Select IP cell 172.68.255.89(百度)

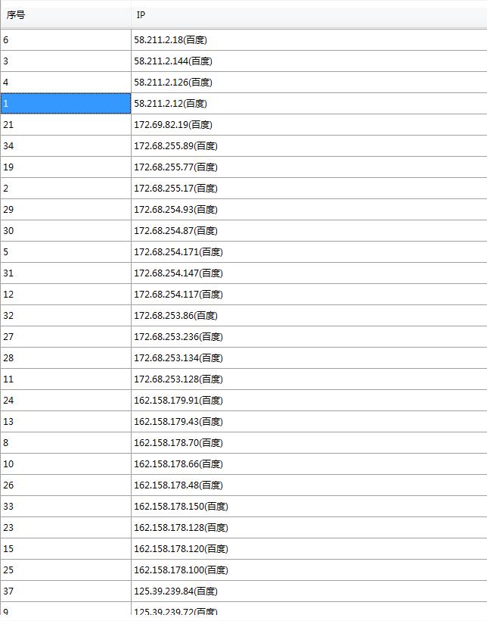[x=309, y=145]
